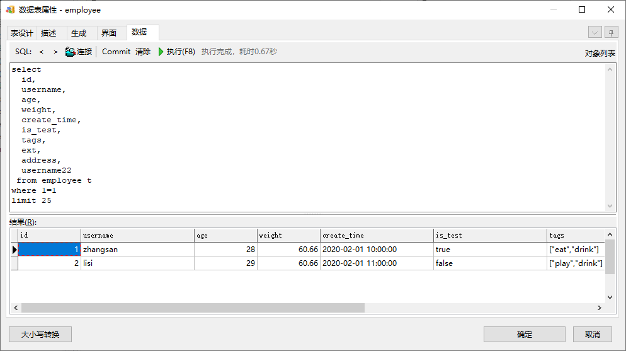This screenshot has width=626, height=351.
Task: Click the results horizontal scrollbar thumb
Action: (x=193, y=308)
